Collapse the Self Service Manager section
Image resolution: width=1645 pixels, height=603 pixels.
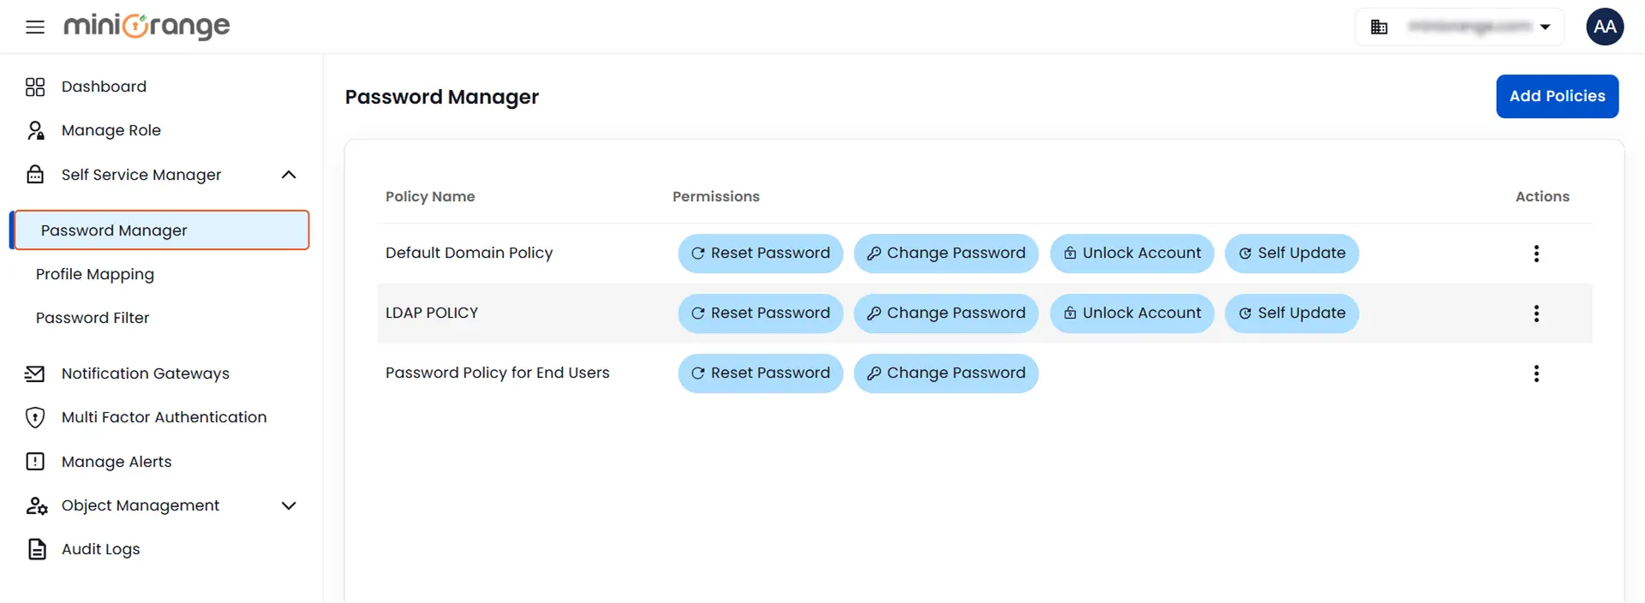[x=289, y=174]
